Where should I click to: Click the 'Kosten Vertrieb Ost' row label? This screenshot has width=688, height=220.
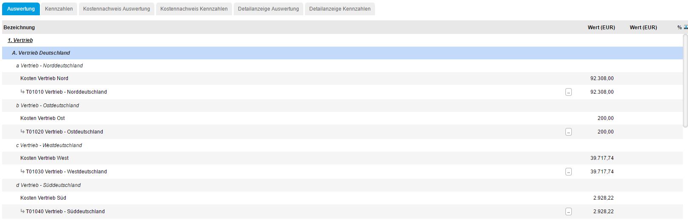click(42, 118)
